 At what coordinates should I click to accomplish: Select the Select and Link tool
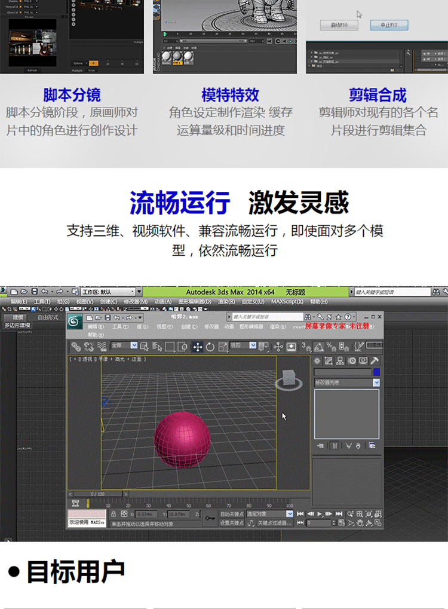(x=76, y=347)
